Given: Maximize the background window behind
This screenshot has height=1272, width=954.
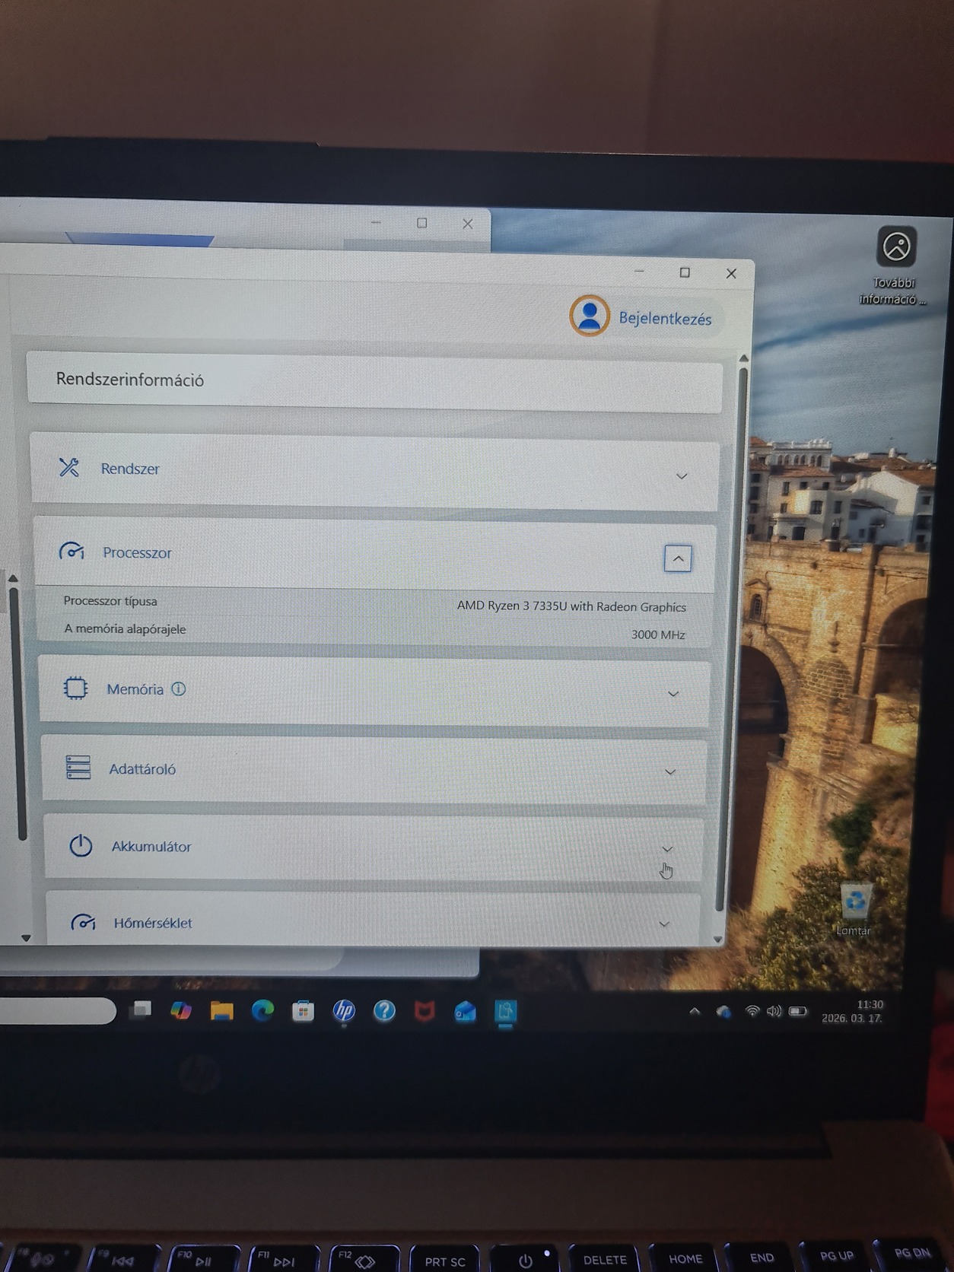Looking at the screenshot, I should coord(422,223).
